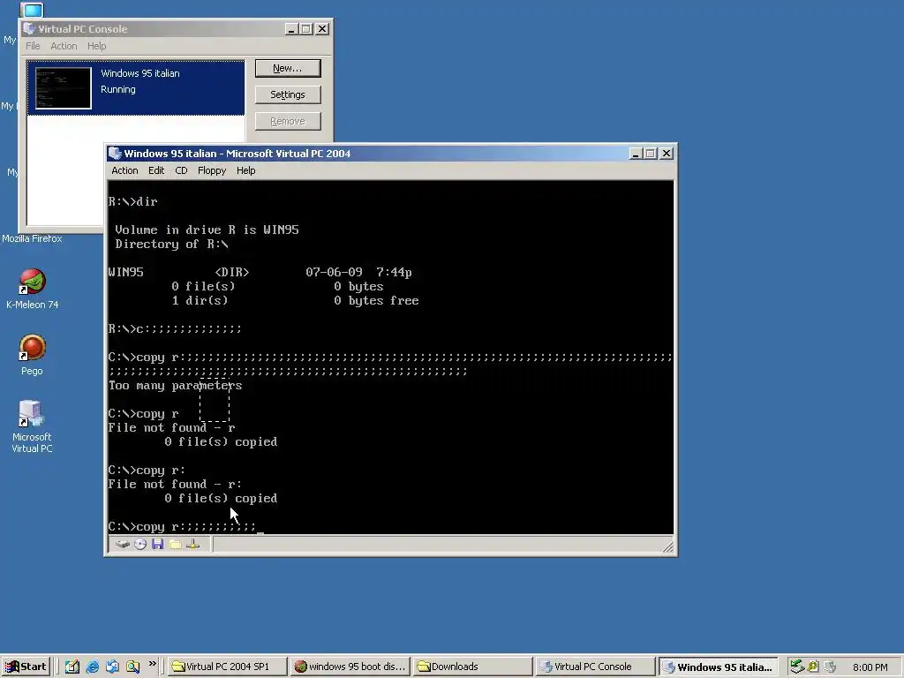The height and width of the screenshot is (678, 904).
Task: Minimize the Virtual PC Console window
Action: (x=291, y=29)
